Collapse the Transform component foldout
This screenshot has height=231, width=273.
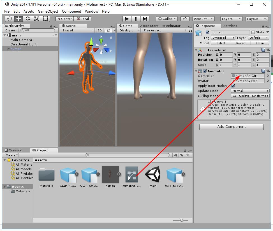point(196,50)
